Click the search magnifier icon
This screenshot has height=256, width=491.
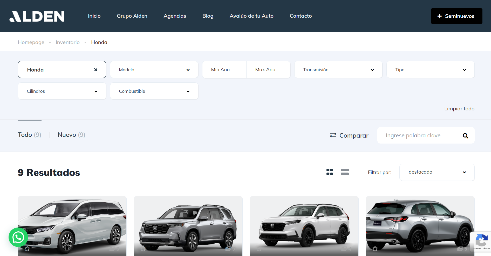(465, 136)
